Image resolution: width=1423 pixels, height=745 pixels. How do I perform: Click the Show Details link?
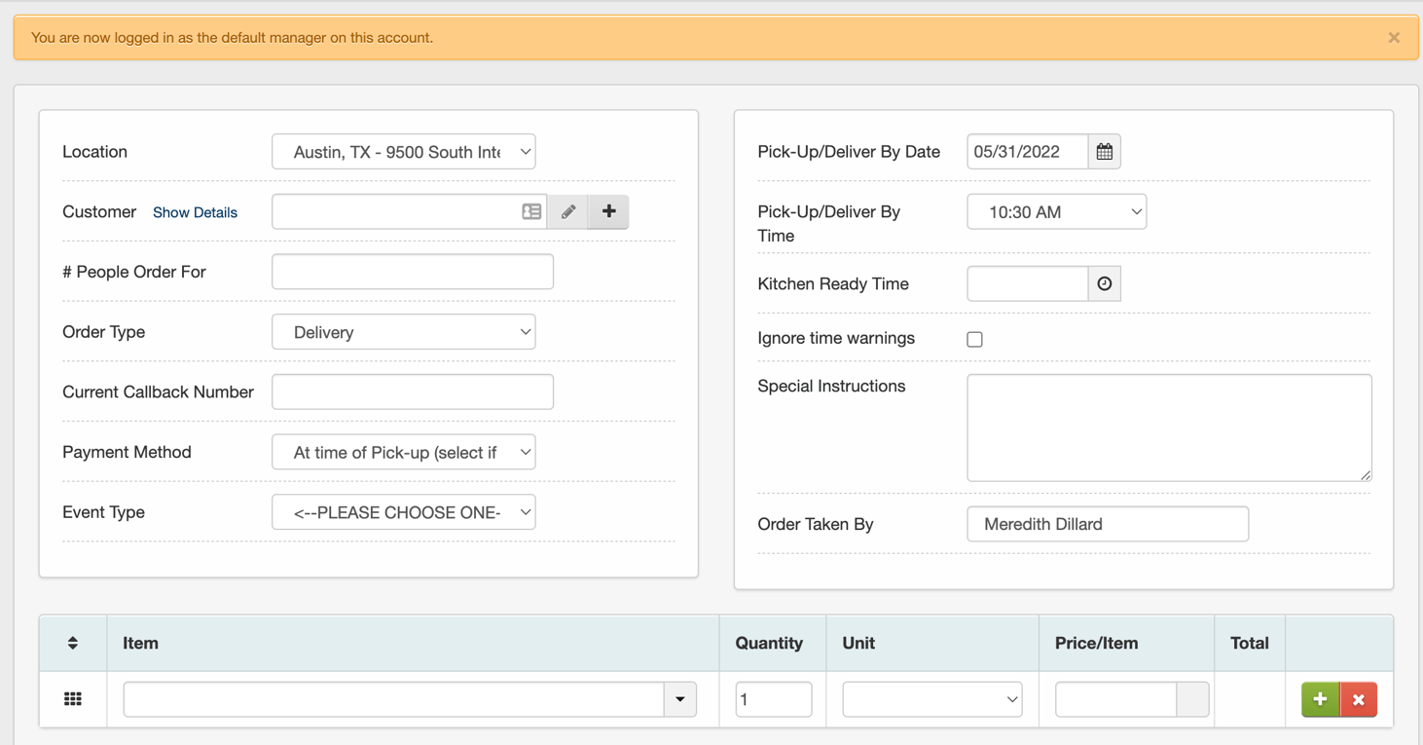[195, 212]
